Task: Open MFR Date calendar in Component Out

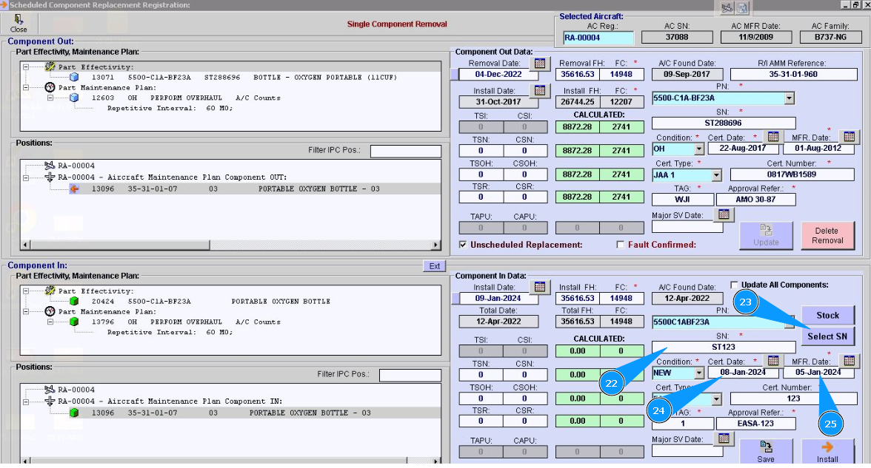Action: pyautogui.click(x=849, y=136)
